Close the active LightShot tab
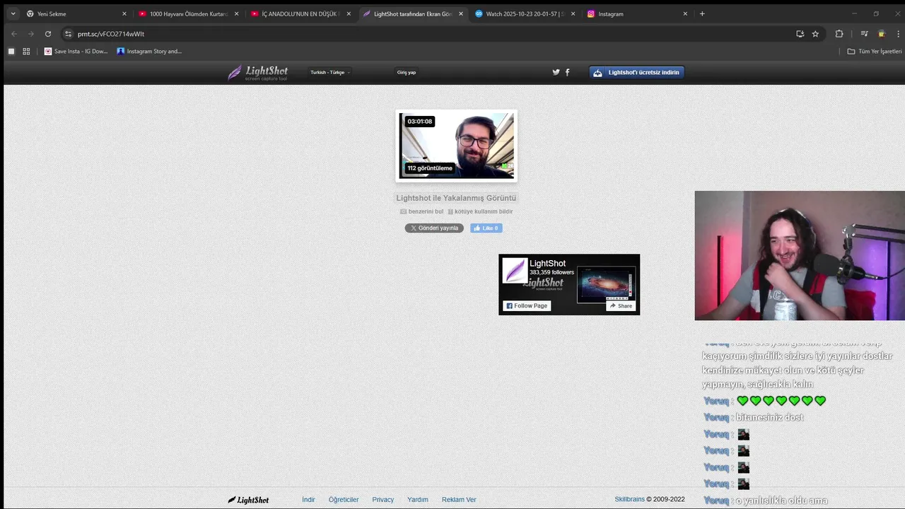Viewport: 905px width, 509px height. click(461, 13)
